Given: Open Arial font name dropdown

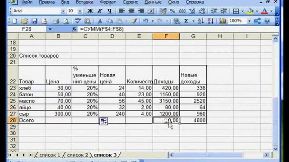Looking at the screenshot, I should [63, 11].
